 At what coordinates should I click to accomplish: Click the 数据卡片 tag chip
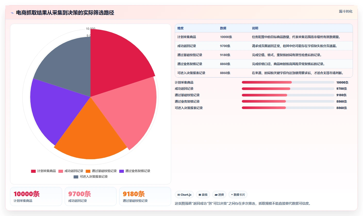(x=238, y=195)
